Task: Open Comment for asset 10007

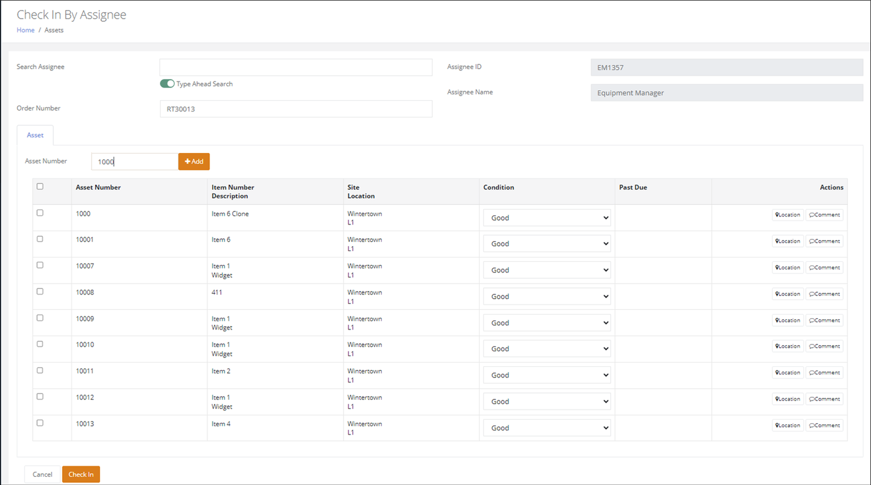Action: coord(824,267)
